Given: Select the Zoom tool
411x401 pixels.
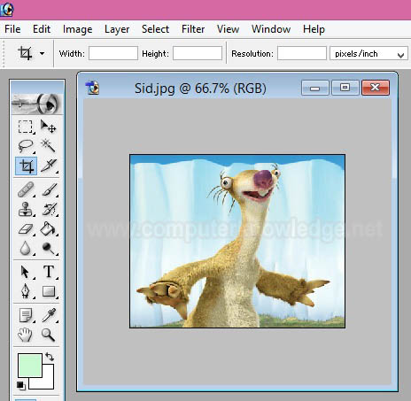Looking at the screenshot, I should 48,335.
